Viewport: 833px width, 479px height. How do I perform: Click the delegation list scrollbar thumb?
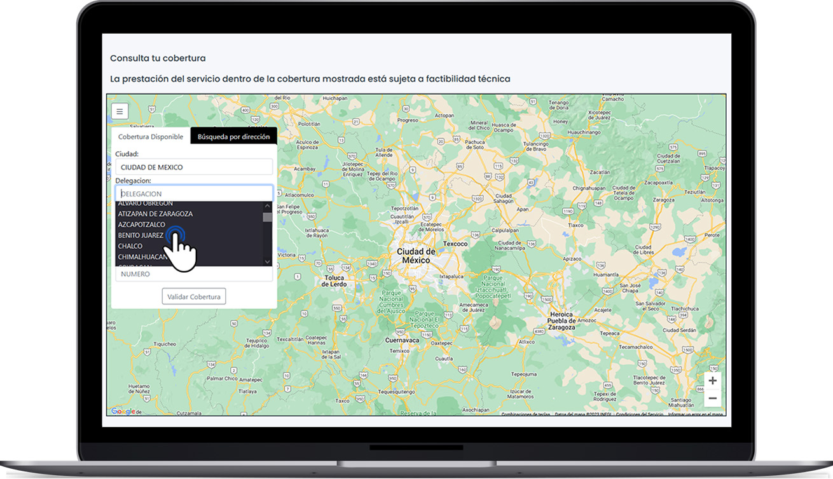coord(267,217)
